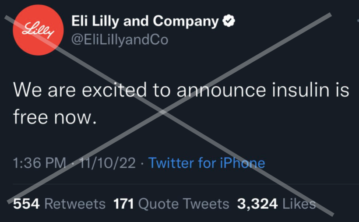Click the word announce in the tweet
This screenshot has width=359, height=222.
tap(221, 90)
